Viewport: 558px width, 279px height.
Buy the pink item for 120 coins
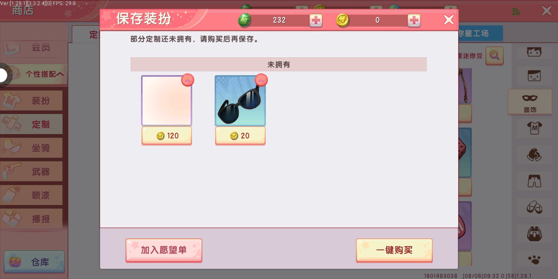(x=167, y=136)
